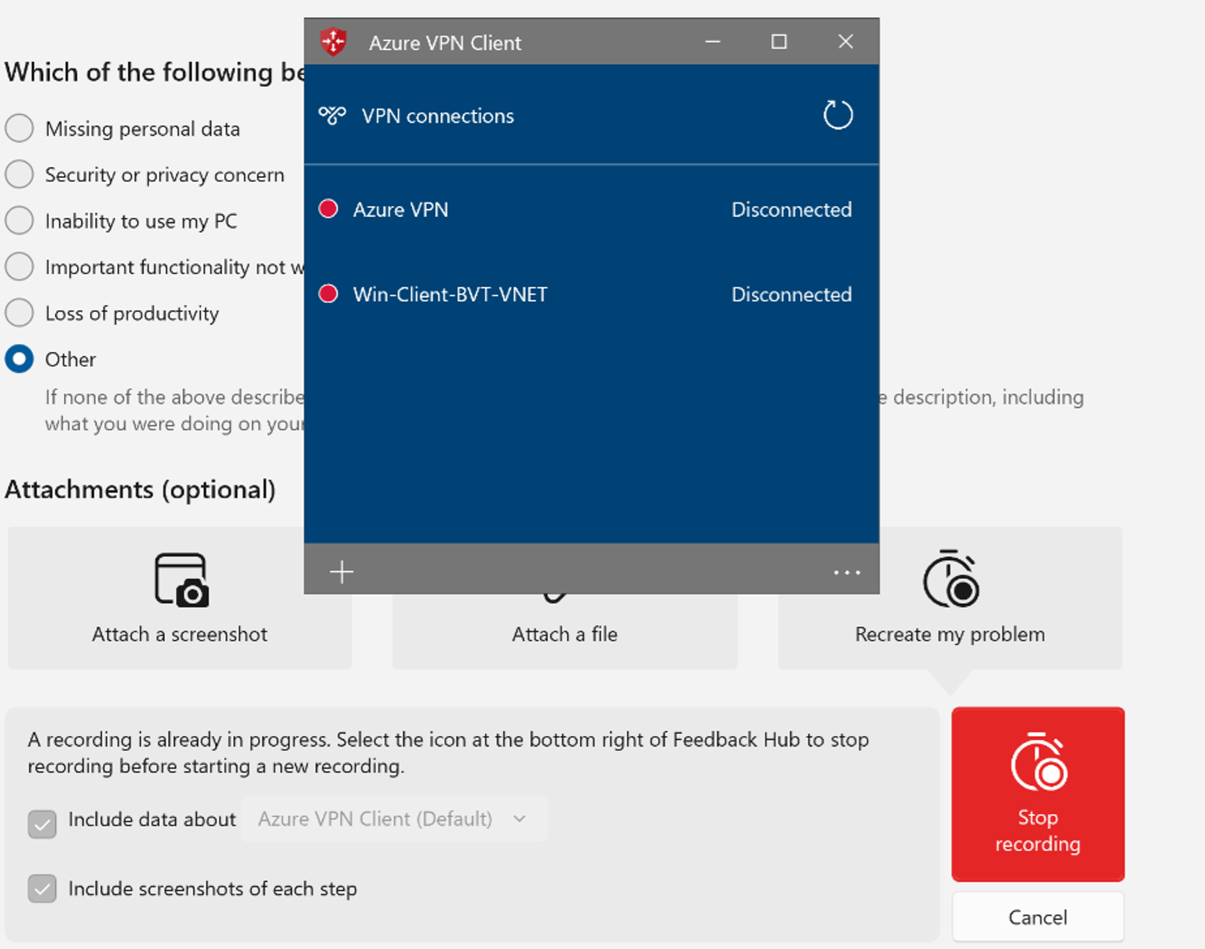The image size is (1205, 949).
Task: Click Disconnected status of Win-Client-BVT-VNET
Action: [792, 294]
